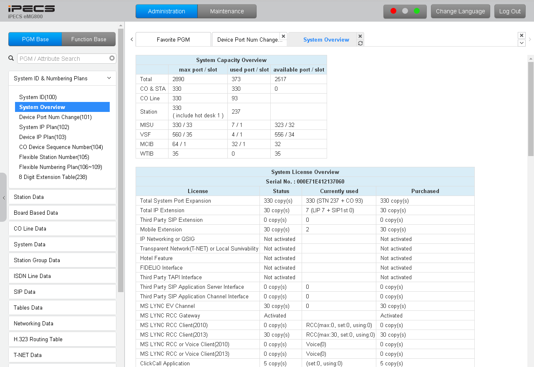Switch to Function Base view
534x367 pixels.
click(x=88, y=39)
